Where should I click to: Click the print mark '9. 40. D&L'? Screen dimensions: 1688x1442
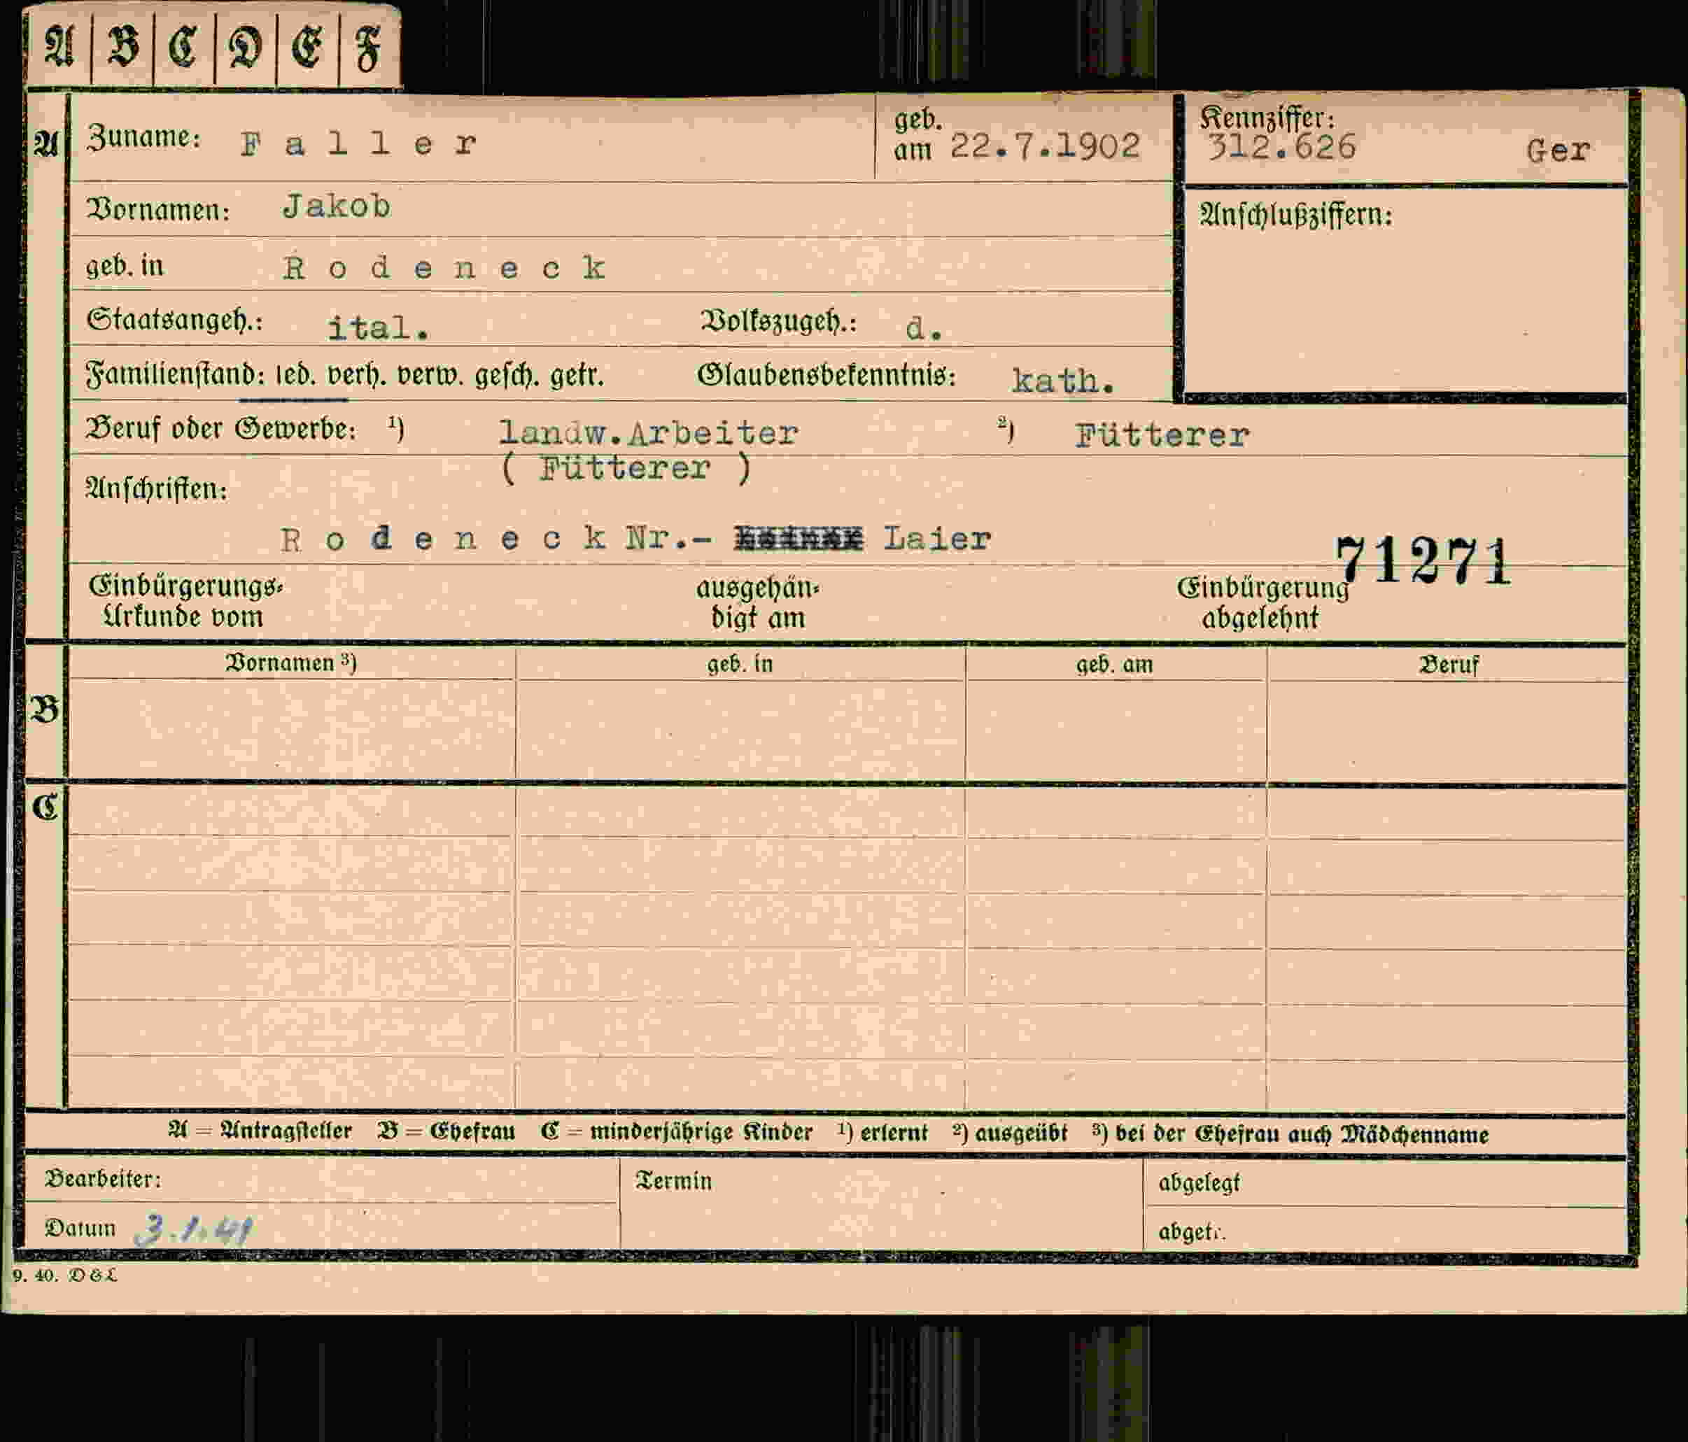64,1275
